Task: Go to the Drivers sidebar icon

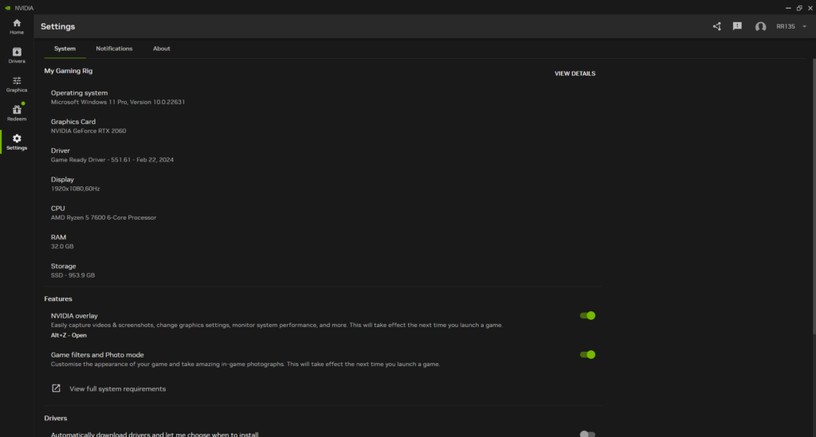Action: [17, 55]
